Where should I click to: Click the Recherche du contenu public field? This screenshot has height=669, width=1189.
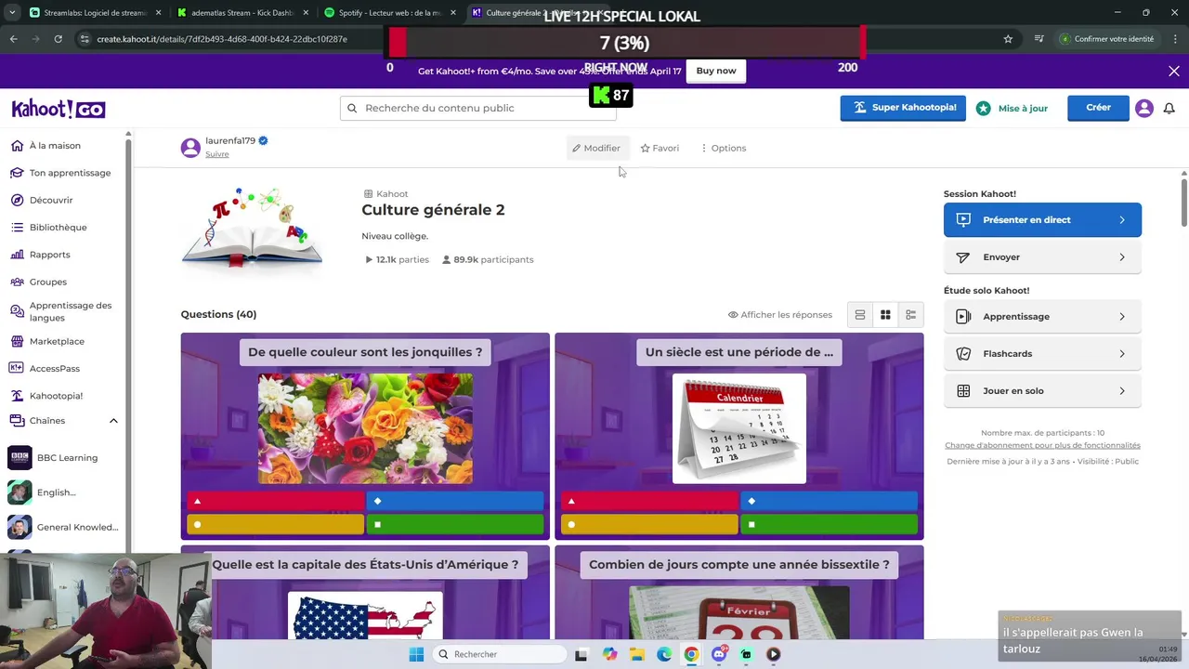click(x=477, y=108)
